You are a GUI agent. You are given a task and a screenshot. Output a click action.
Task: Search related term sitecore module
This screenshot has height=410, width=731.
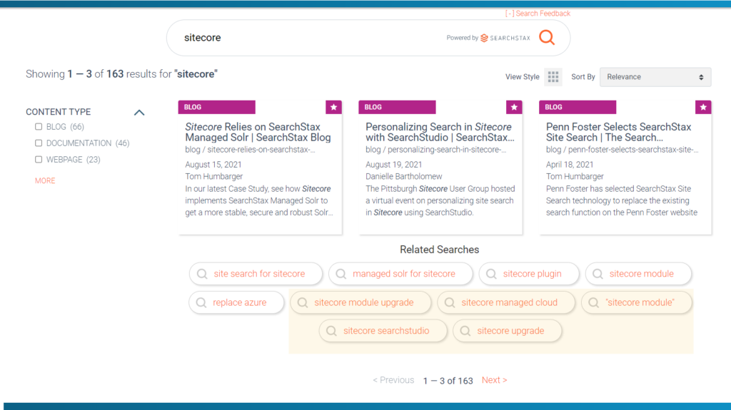click(x=638, y=274)
